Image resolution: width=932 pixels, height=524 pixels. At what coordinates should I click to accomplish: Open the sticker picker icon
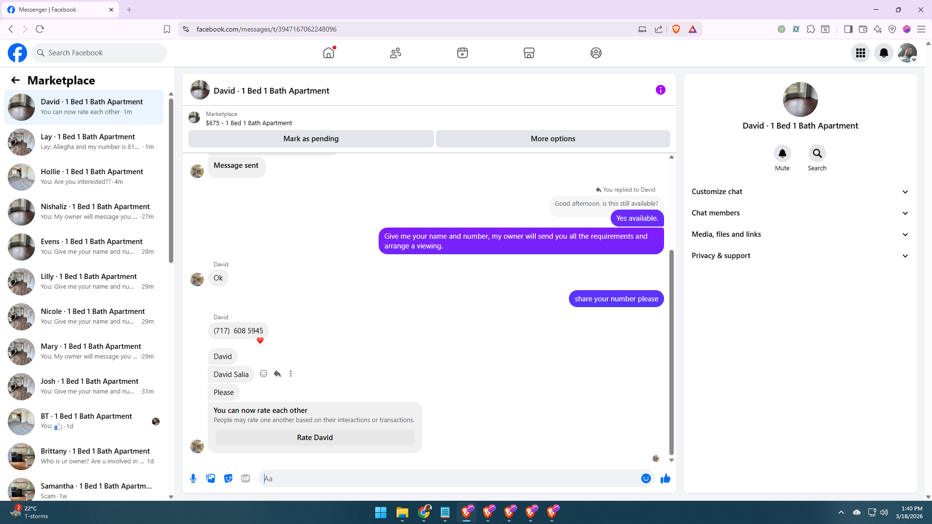click(228, 478)
